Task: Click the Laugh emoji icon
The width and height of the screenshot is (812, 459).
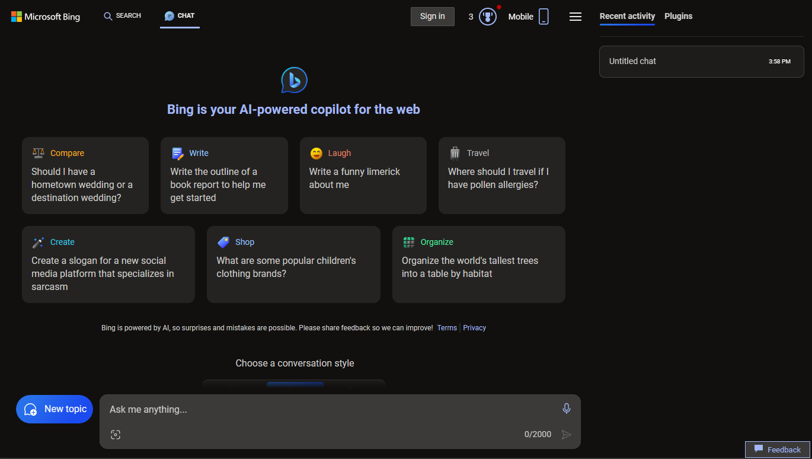Action: 317,154
